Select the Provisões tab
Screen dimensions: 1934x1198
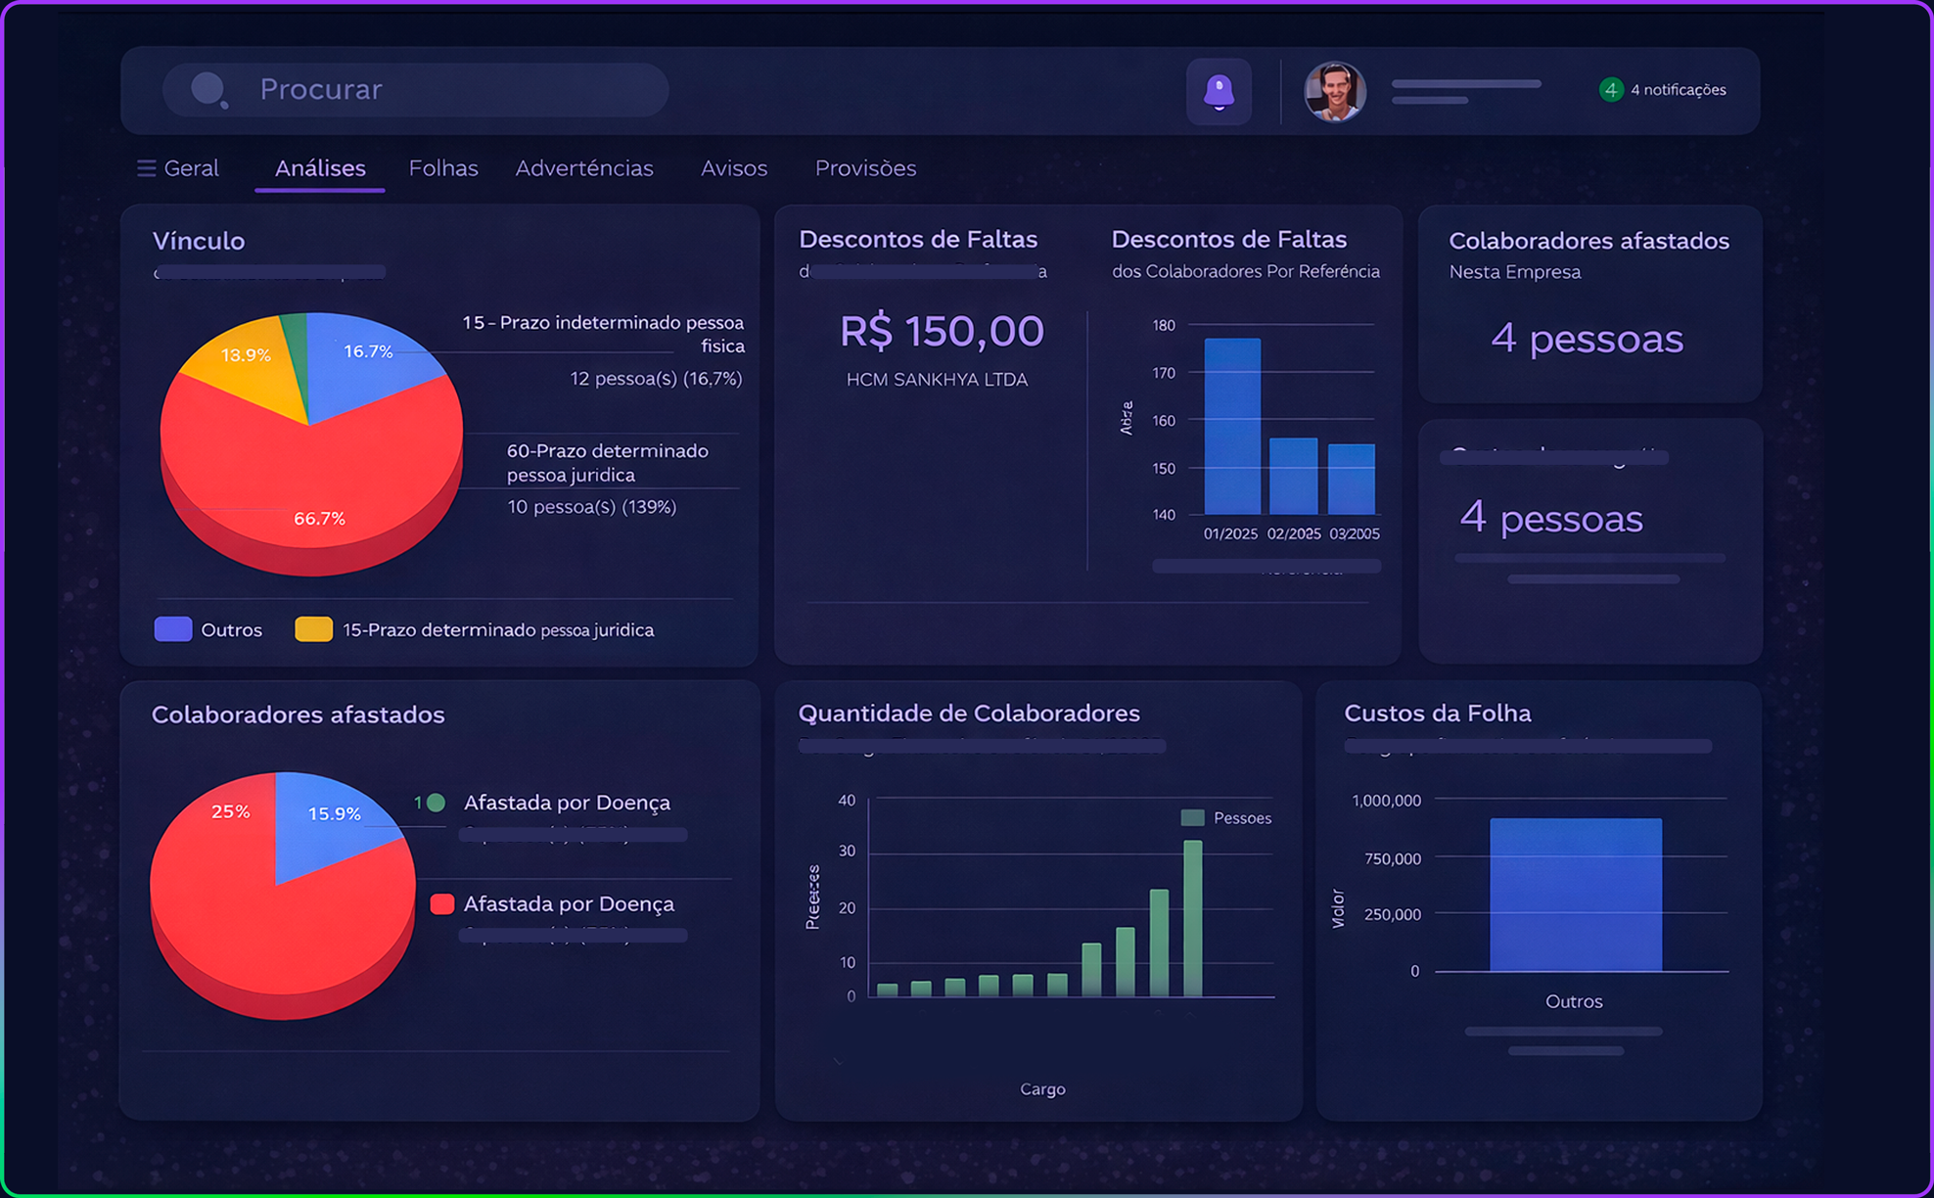coord(865,168)
